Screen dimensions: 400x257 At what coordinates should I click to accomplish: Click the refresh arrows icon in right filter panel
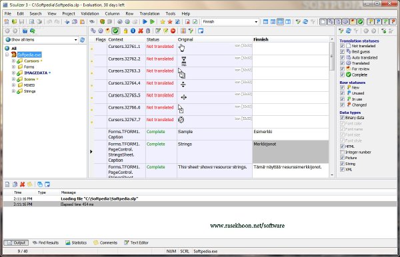pos(348,31)
